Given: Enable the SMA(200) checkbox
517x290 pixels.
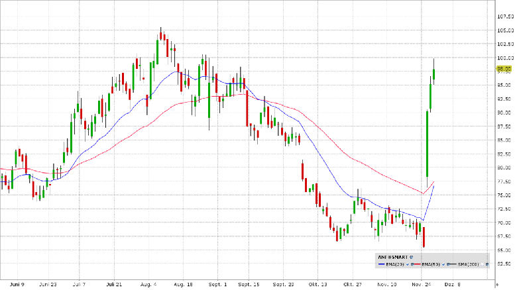Looking at the screenshot, I should [x=482, y=264].
